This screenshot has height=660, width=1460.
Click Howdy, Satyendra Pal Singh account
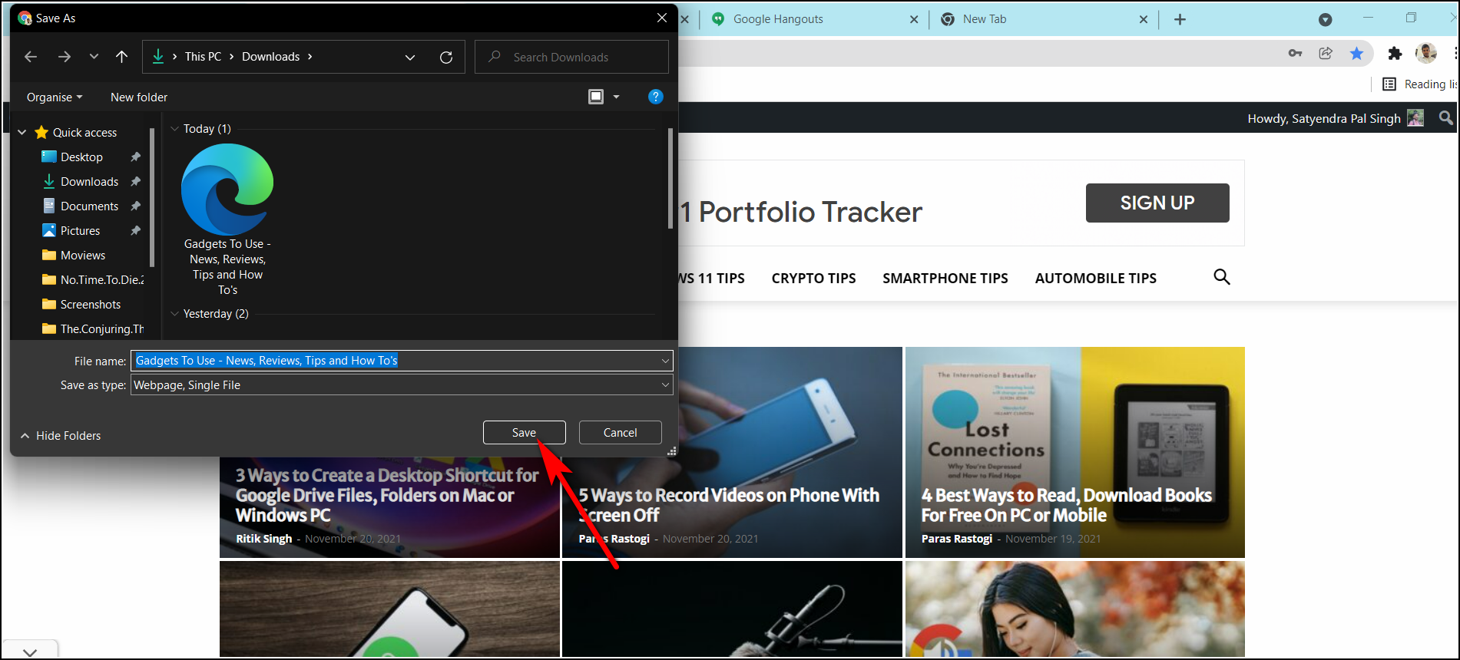(1335, 118)
